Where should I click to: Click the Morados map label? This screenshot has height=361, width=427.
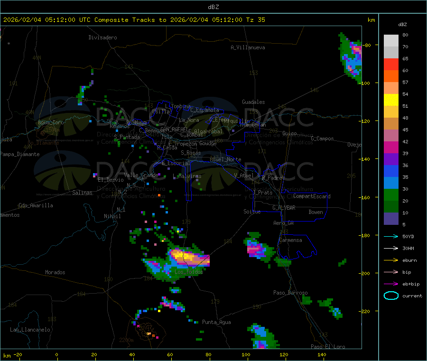[x=56, y=272]
